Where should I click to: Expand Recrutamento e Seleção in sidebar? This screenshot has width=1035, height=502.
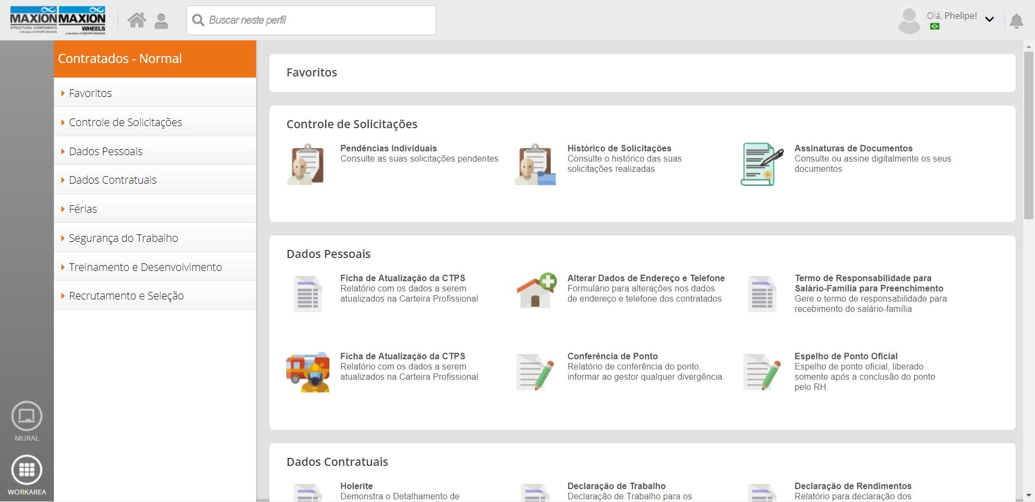click(x=155, y=296)
